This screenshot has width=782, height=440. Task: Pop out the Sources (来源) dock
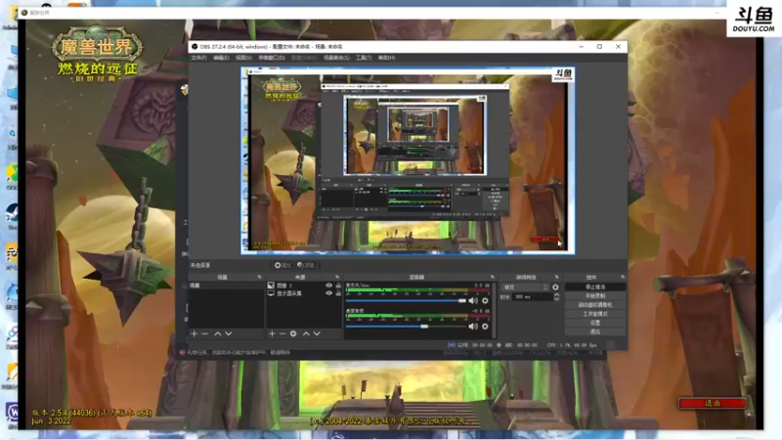337,277
